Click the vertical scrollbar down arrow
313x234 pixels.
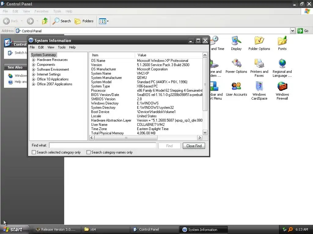(x=205, y=132)
